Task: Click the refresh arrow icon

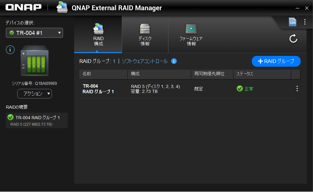Action: [x=293, y=39]
